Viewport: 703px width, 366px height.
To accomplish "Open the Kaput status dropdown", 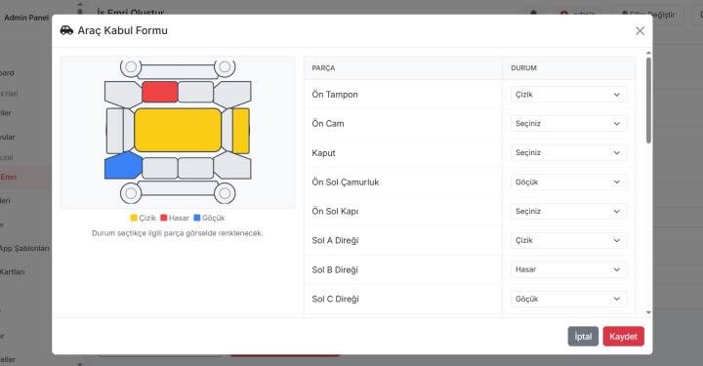I will [568, 153].
